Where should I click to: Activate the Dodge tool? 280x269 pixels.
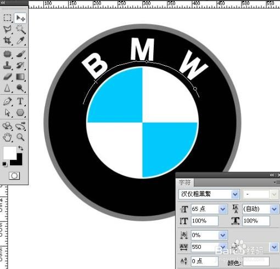point(20,88)
